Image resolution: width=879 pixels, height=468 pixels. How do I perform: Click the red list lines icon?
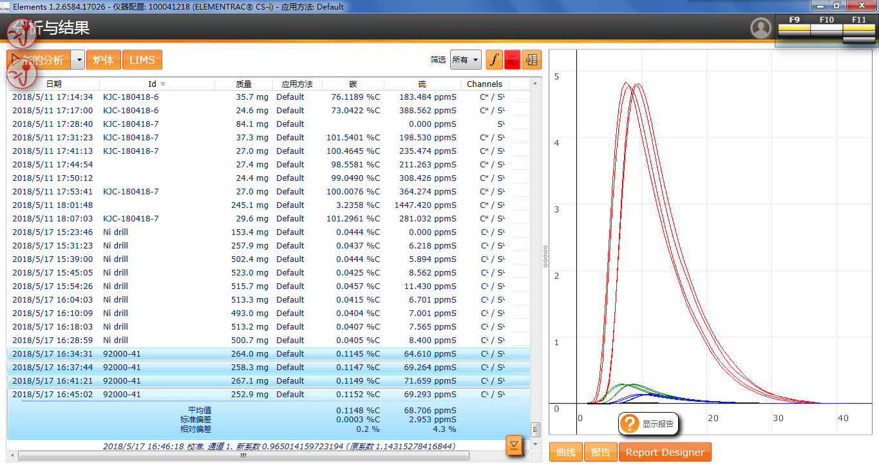tap(513, 60)
